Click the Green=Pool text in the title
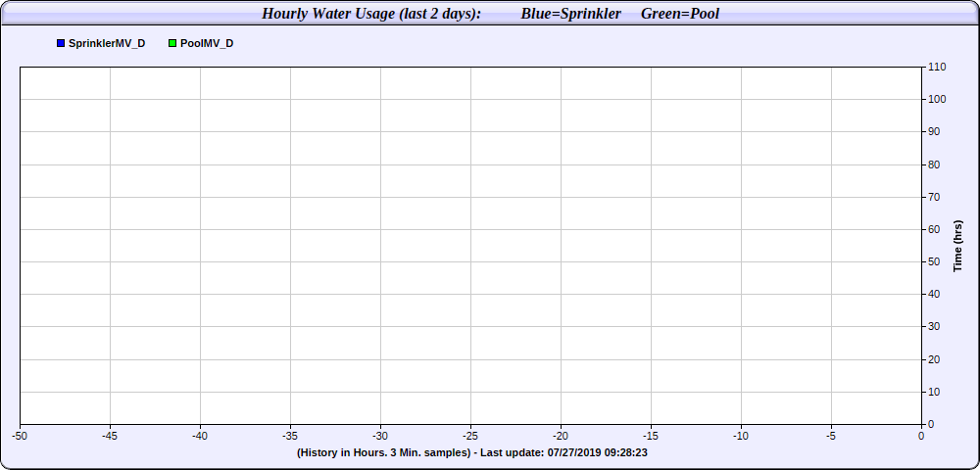The image size is (980, 470). point(679,14)
